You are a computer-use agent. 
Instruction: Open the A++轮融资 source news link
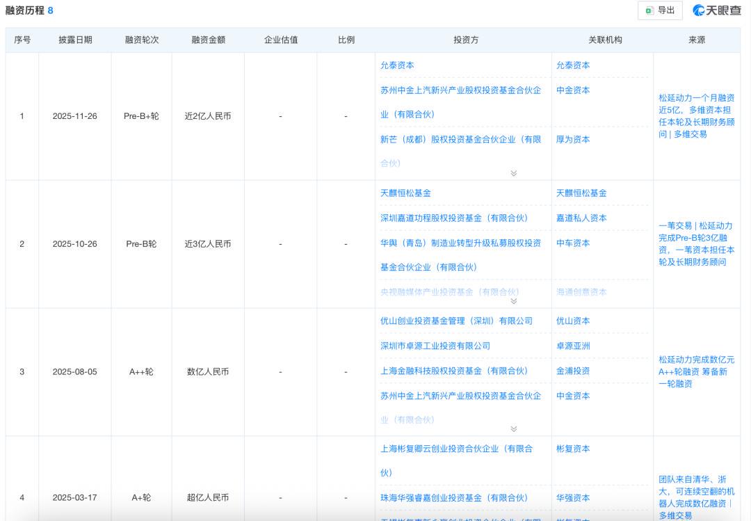pos(696,371)
